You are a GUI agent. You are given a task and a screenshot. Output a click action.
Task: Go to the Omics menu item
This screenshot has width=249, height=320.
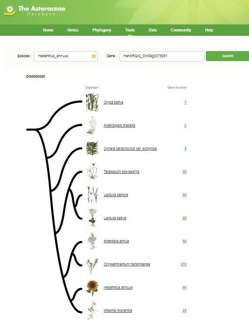(x=73, y=30)
